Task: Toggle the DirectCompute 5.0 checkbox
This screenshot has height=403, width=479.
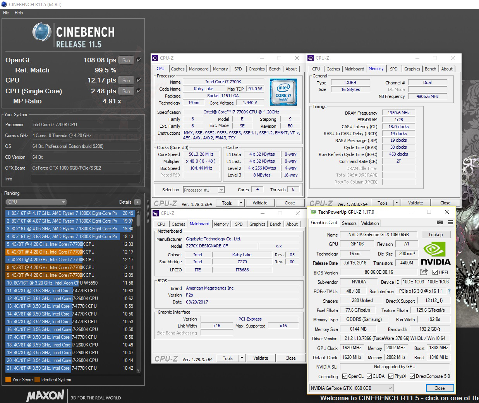Action: pos(412,376)
